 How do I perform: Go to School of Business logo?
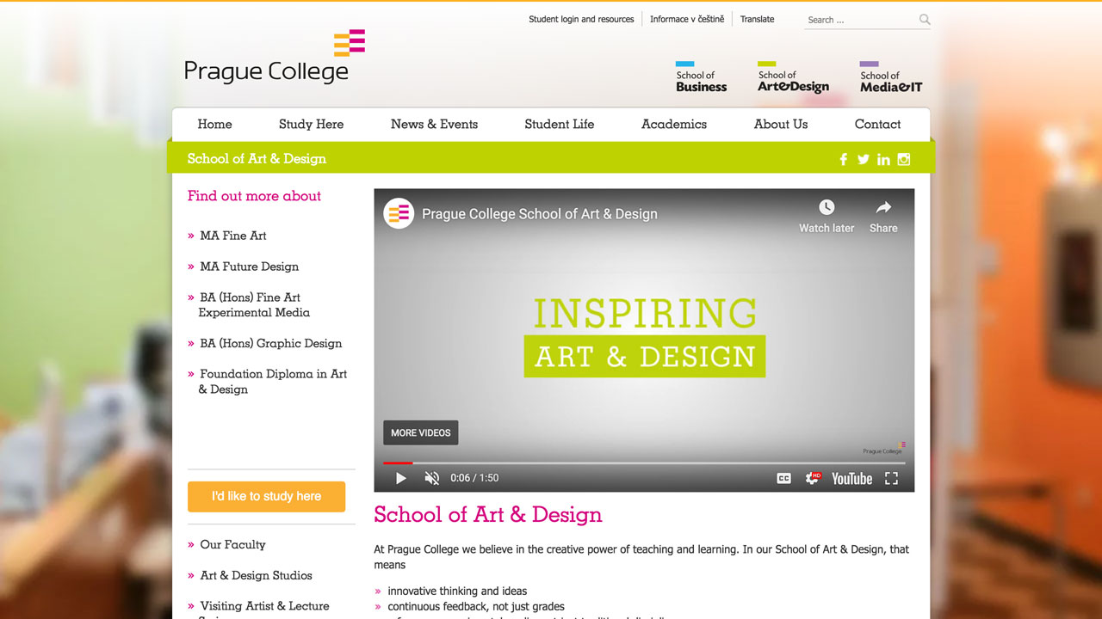pos(701,77)
